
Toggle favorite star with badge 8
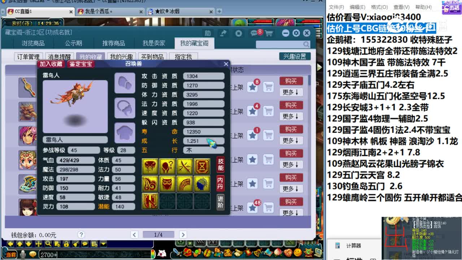(253, 87)
